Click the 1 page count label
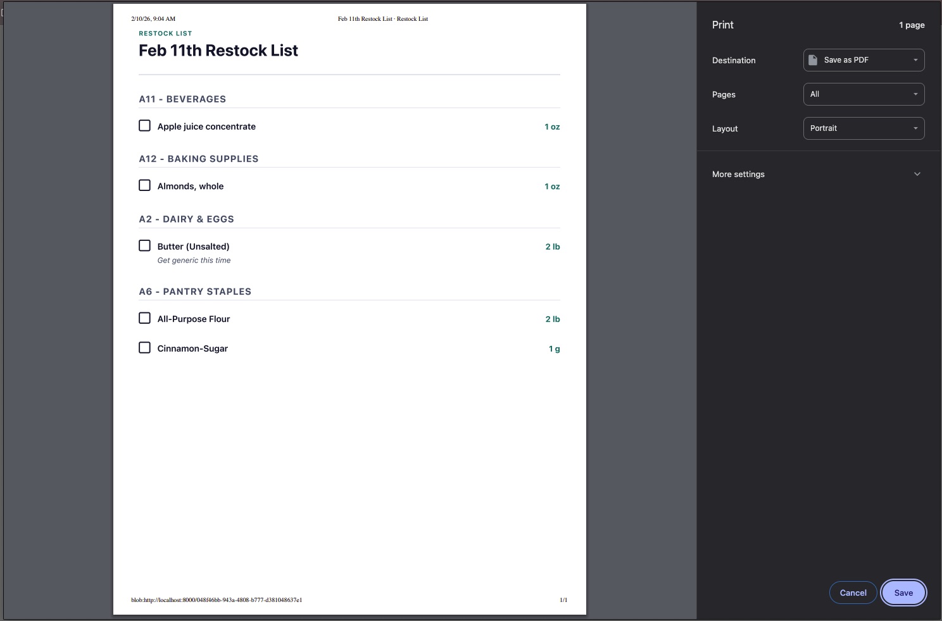 (912, 25)
